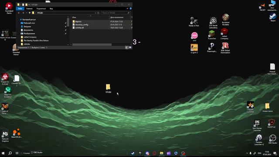
Task: Launch Paradox Launcher v2 icon
Action: (x=259, y=140)
